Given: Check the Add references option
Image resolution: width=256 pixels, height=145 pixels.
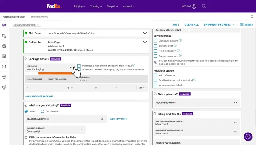Looking at the screenshot, I should (155, 75).
